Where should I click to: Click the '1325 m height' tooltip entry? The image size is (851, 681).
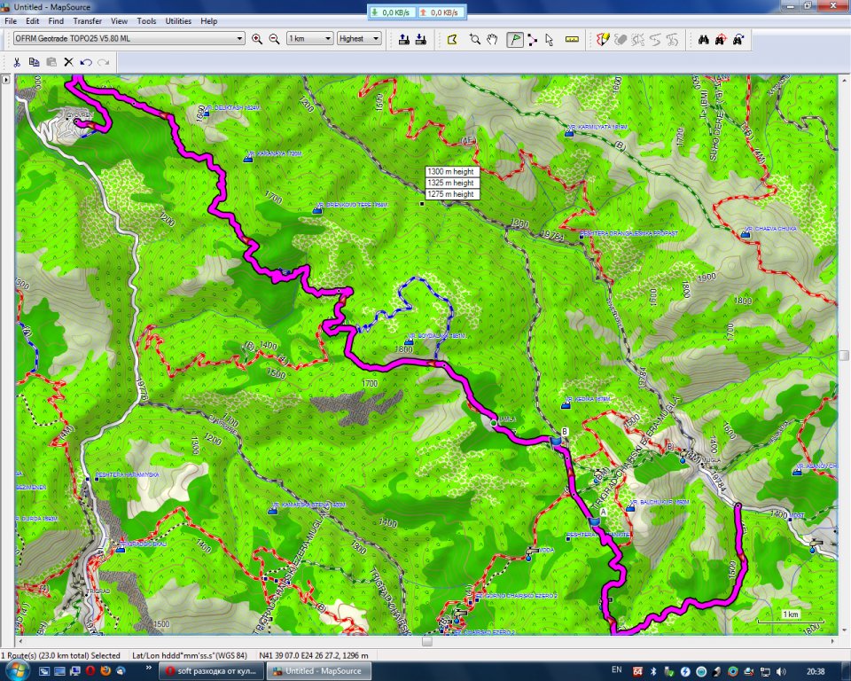coord(450,183)
